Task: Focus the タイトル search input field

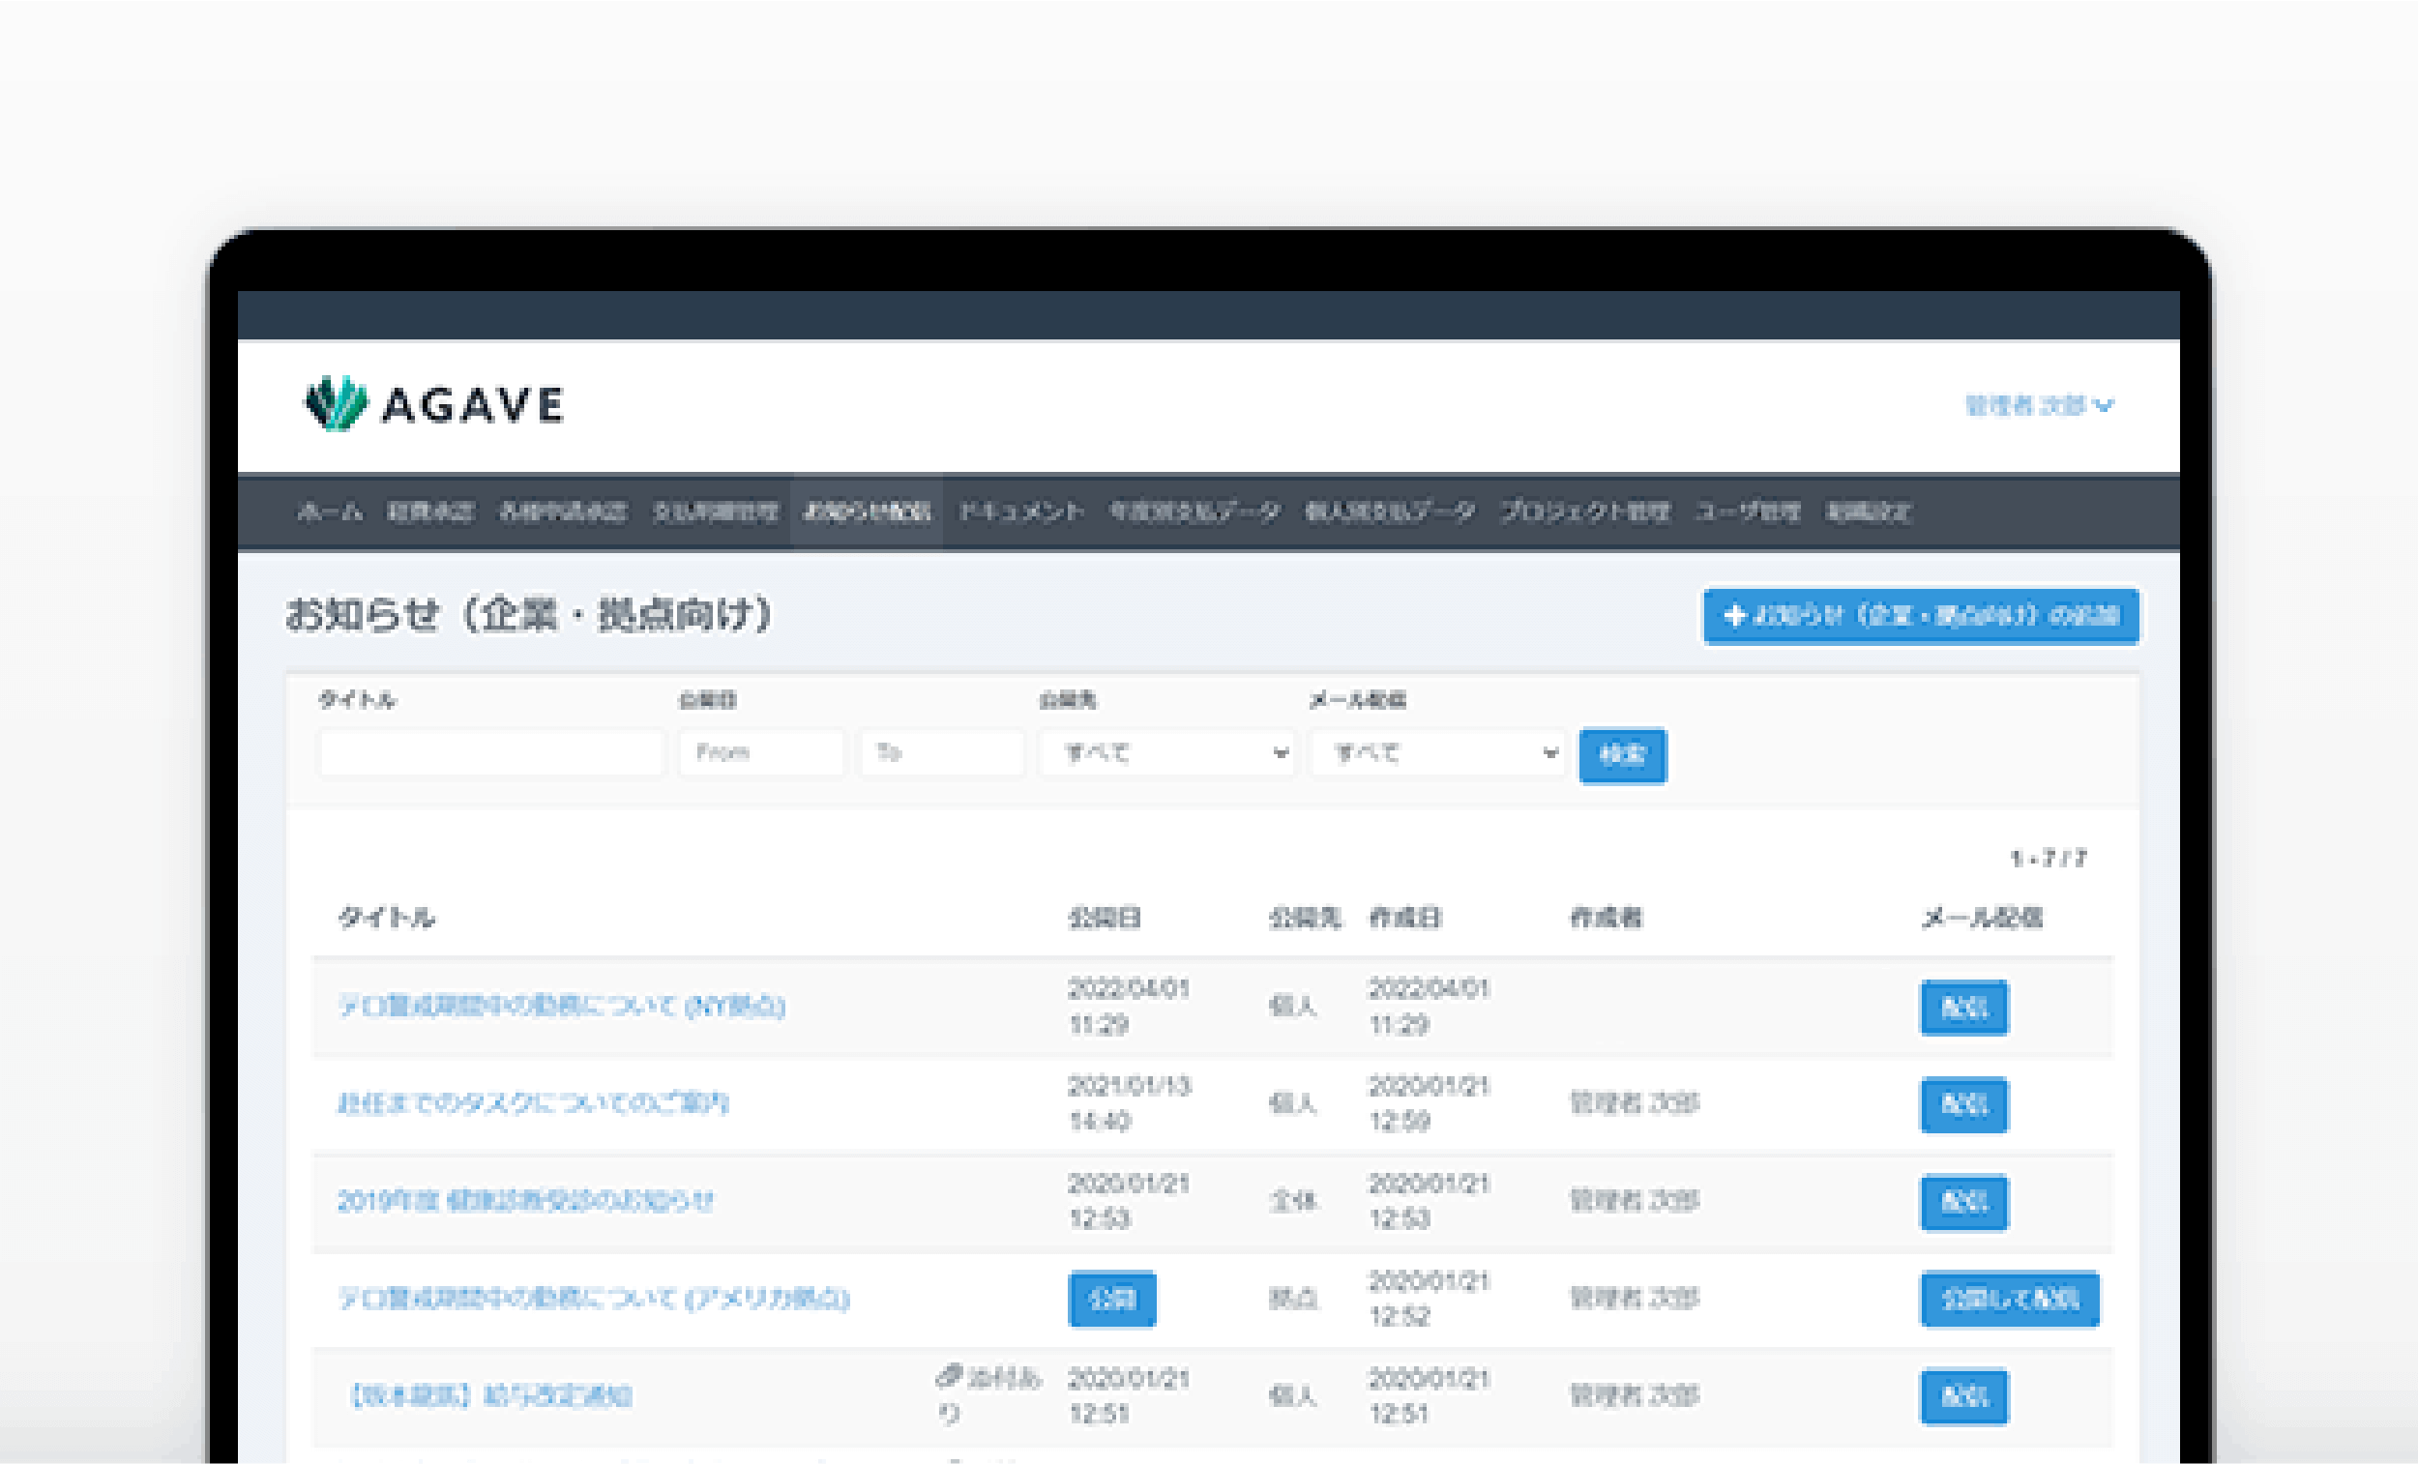Action: (491, 752)
